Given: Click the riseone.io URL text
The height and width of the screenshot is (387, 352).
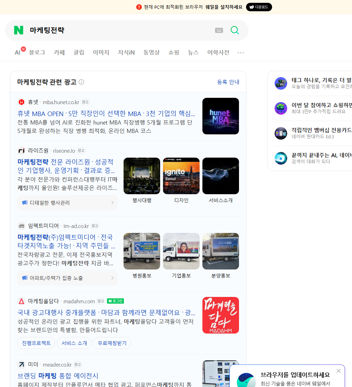Looking at the screenshot, I should click(x=64, y=151).
